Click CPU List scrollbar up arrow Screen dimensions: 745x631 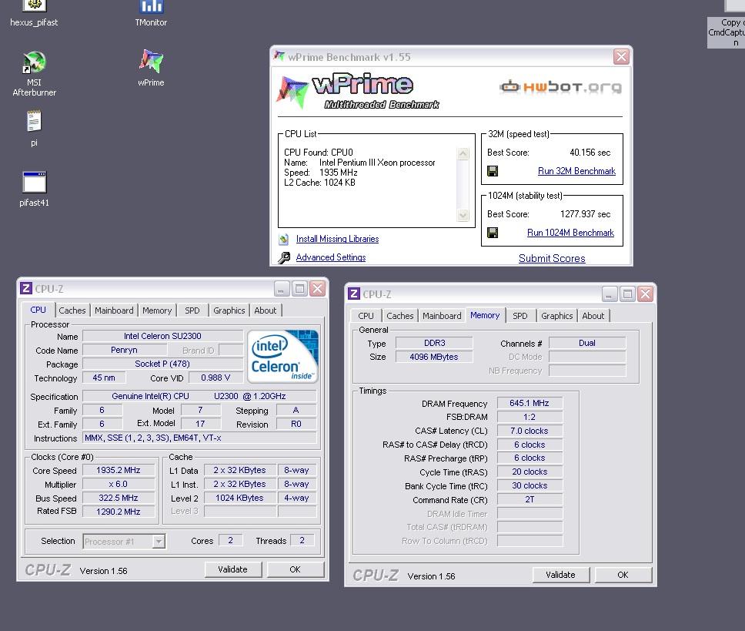(463, 153)
